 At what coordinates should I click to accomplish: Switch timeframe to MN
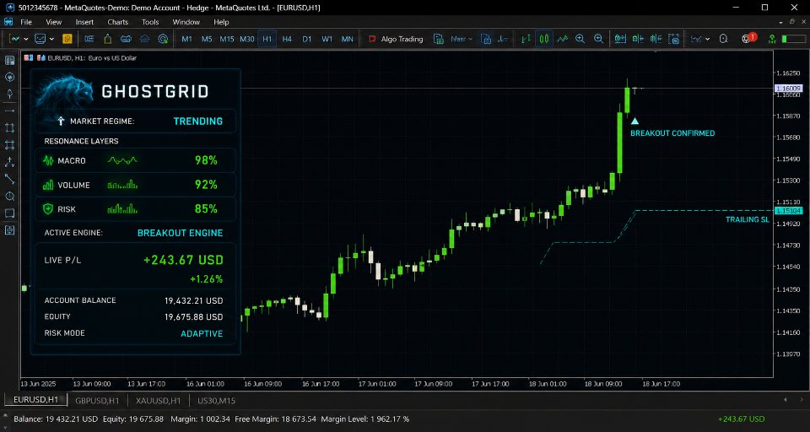347,39
